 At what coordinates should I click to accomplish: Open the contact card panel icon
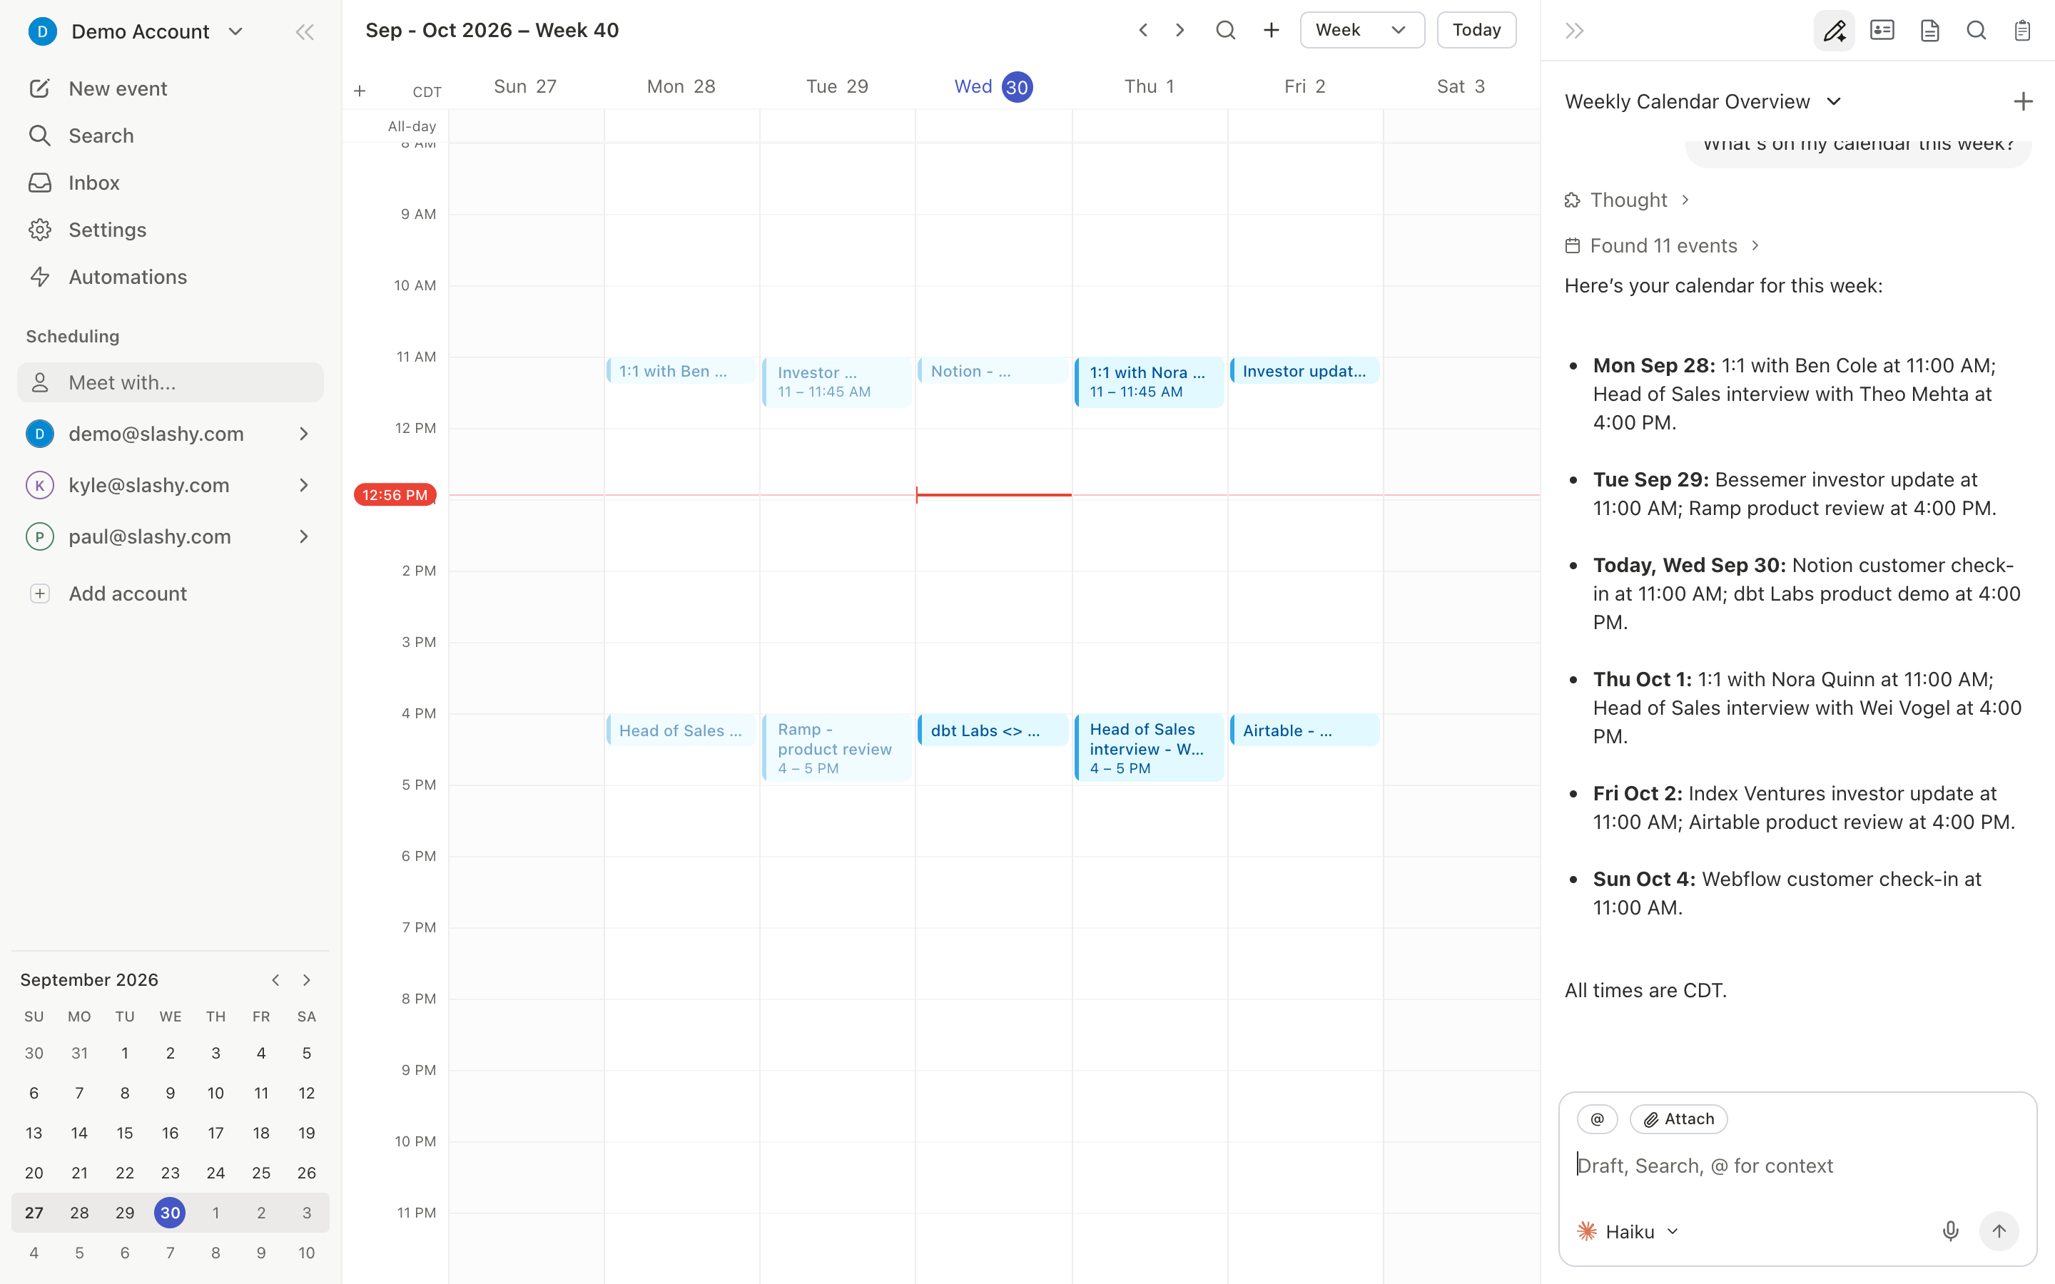click(x=1882, y=31)
